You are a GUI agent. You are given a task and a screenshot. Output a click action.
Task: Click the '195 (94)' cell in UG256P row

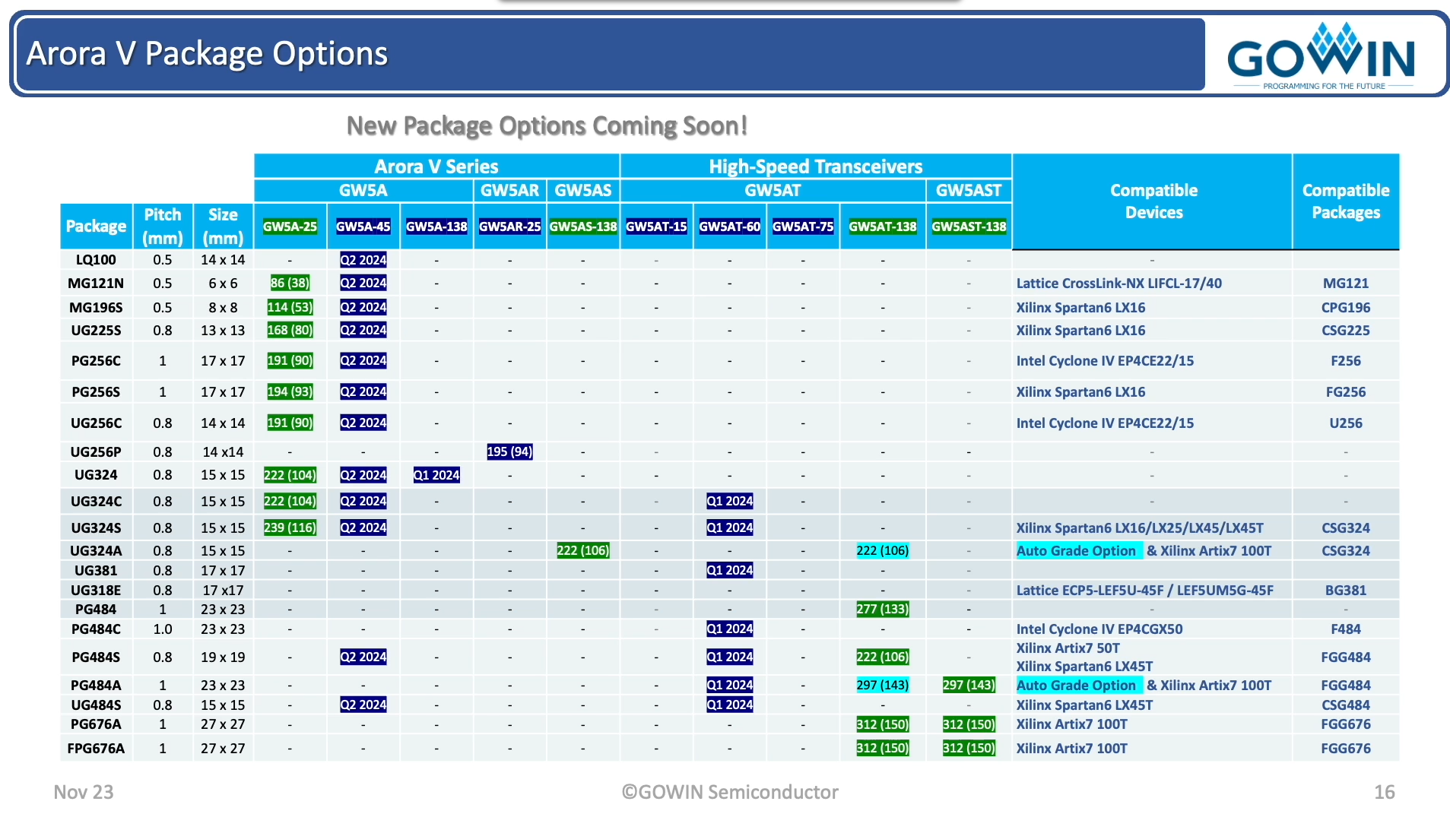[509, 452]
